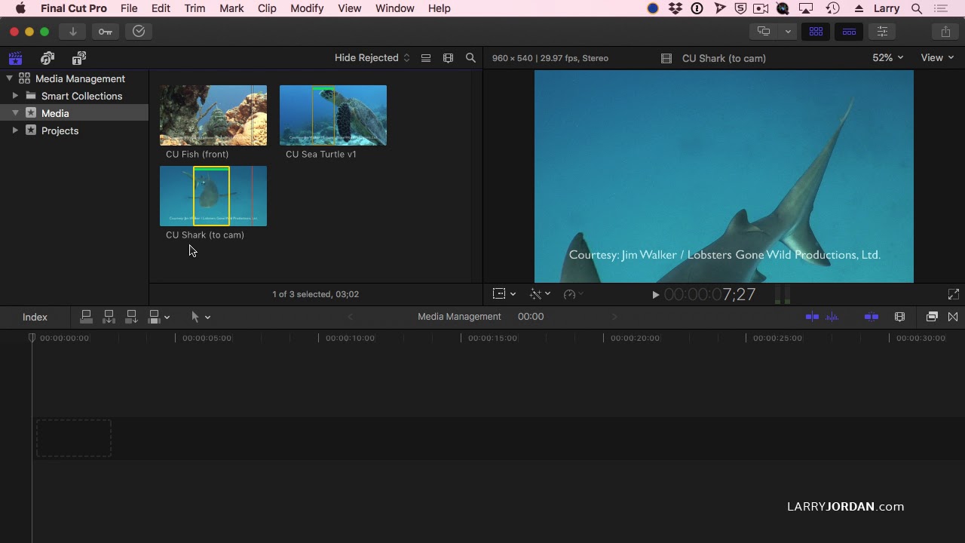Viewport: 965px width, 543px height.
Task: Open the Modify menu
Action: pyautogui.click(x=307, y=8)
